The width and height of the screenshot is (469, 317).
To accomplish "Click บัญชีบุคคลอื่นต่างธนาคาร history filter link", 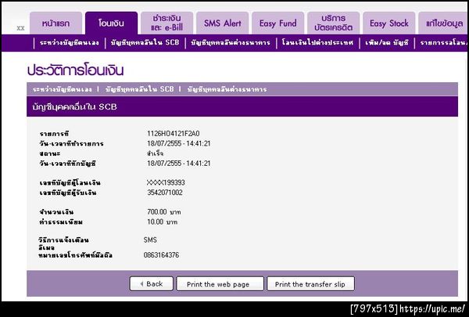I will click(227, 89).
